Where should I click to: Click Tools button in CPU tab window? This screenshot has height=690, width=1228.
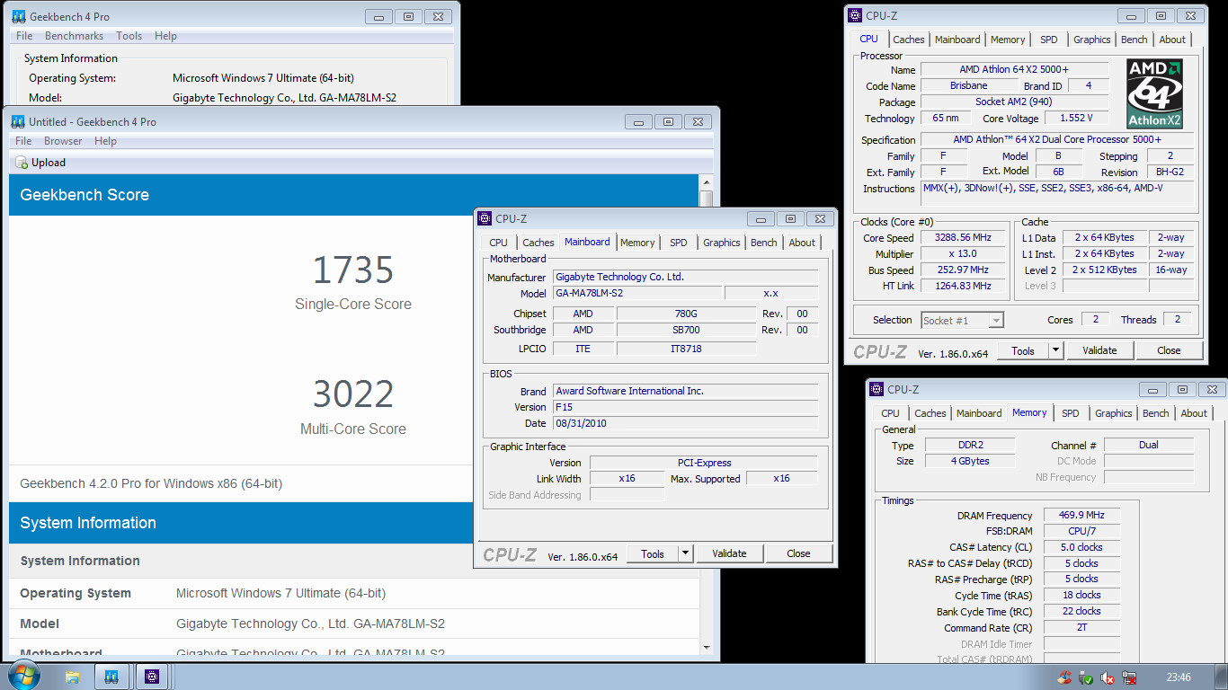point(1023,350)
